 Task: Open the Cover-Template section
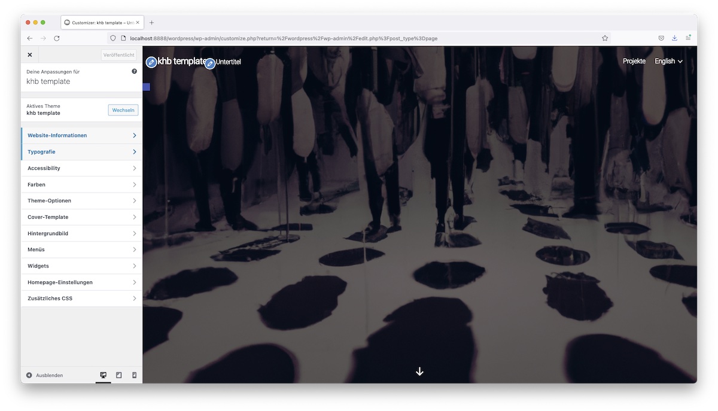click(82, 217)
